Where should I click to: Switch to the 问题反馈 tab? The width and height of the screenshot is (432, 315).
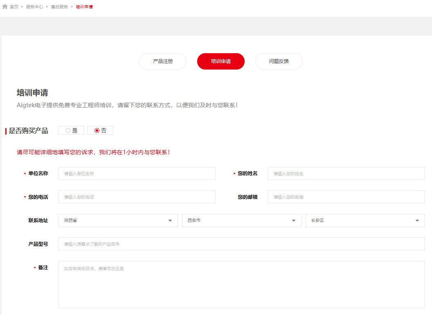pyautogui.click(x=279, y=61)
